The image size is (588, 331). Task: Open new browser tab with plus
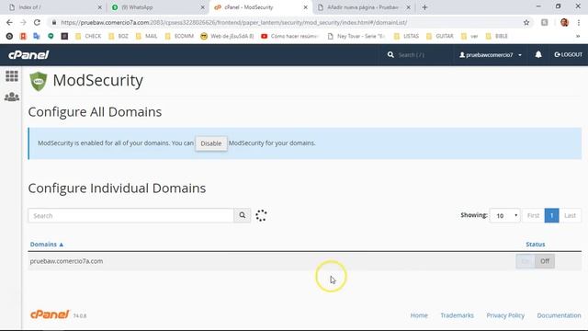(x=424, y=7)
